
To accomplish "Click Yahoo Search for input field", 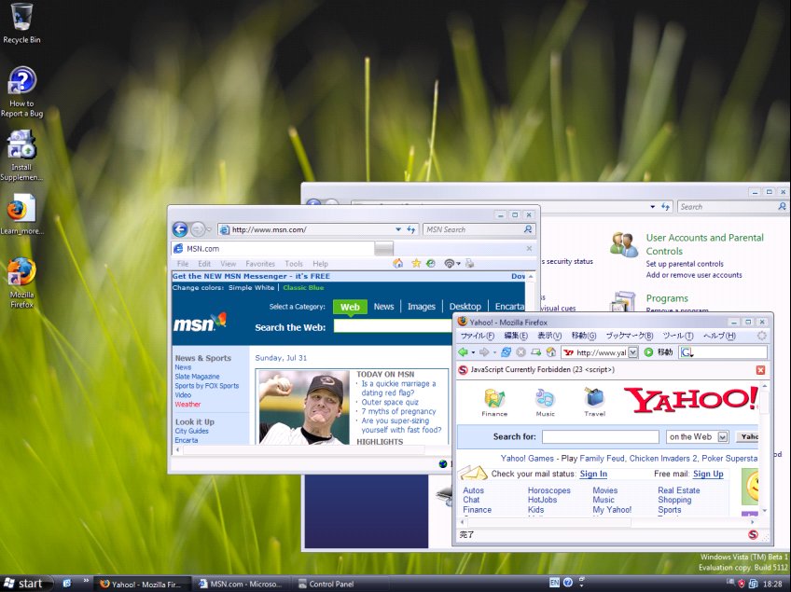I will pos(601,436).
